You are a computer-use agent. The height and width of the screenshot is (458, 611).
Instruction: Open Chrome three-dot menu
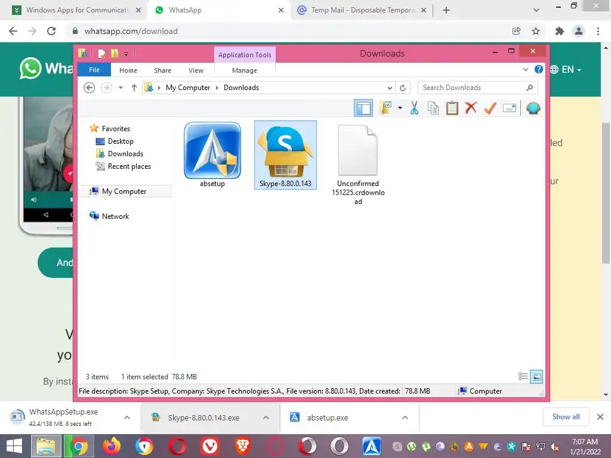tap(598, 31)
